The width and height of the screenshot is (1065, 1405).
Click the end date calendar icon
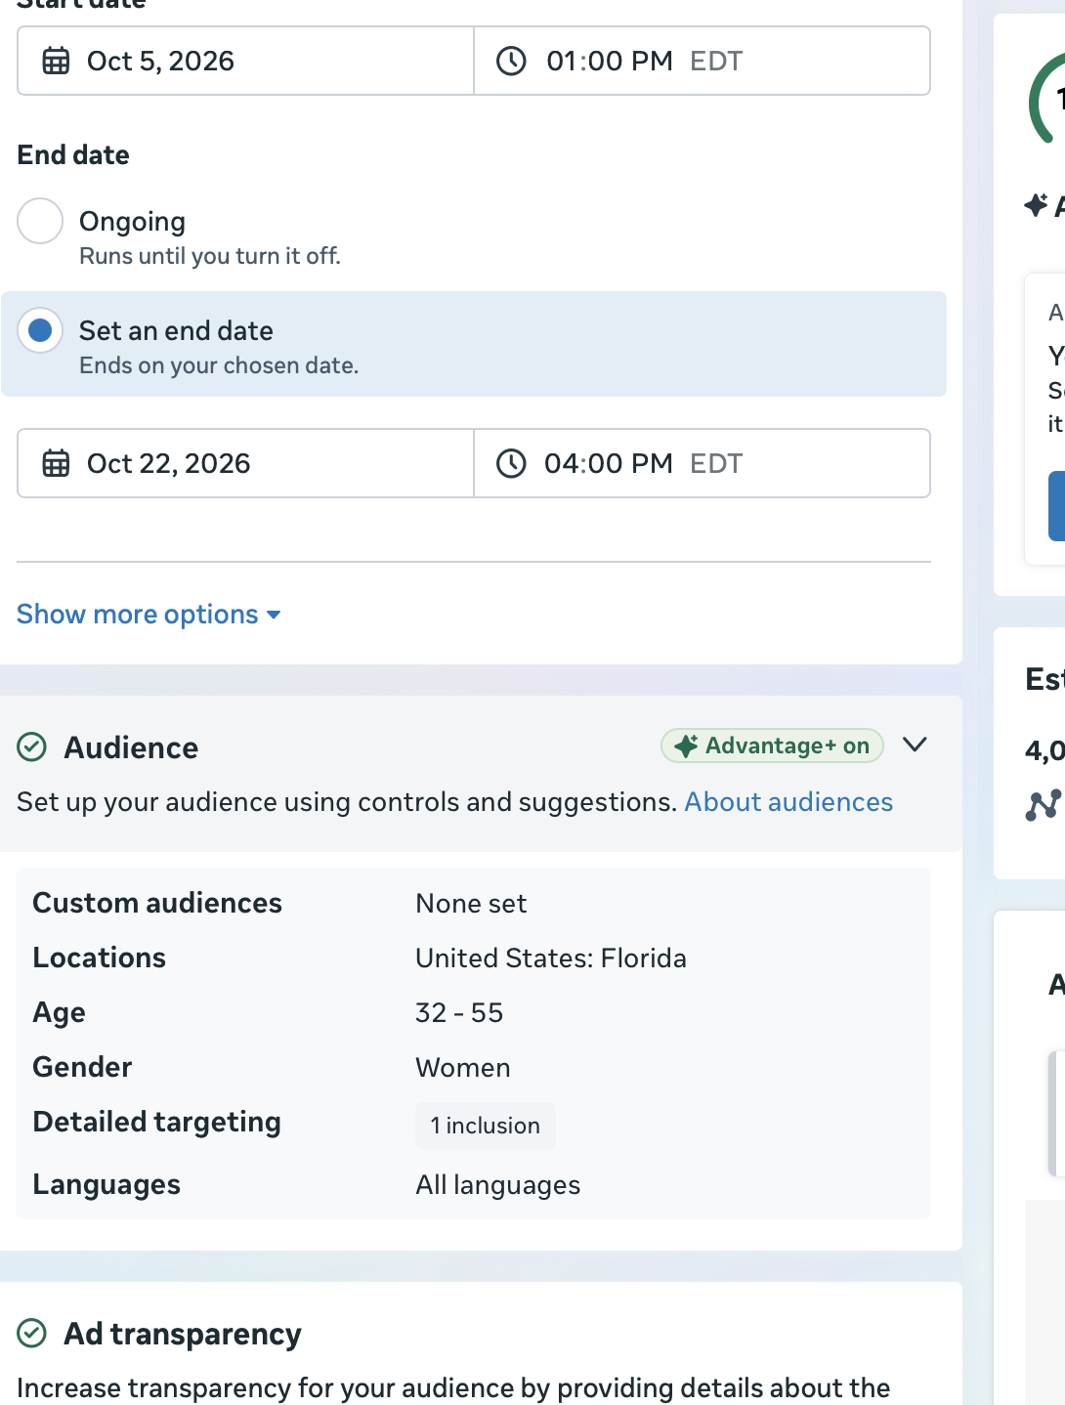point(56,463)
